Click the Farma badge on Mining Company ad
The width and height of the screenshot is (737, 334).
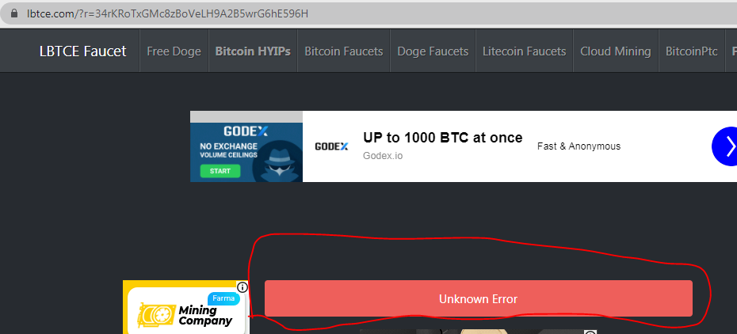(223, 298)
